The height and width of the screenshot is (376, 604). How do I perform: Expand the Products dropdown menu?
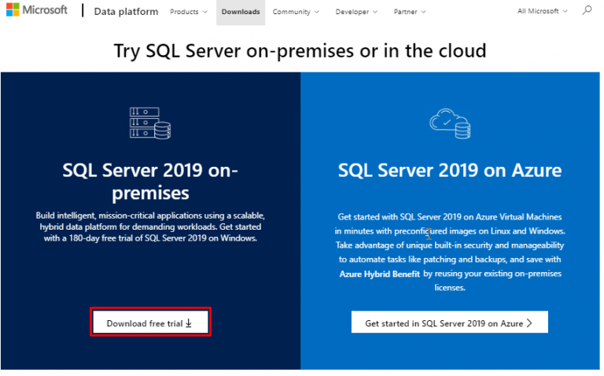pos(189,12)
